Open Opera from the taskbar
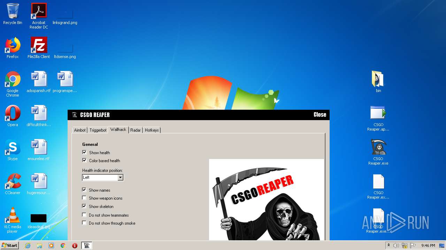Image resolution: width=446 pixels, height=250 pixels. (75, 245)
